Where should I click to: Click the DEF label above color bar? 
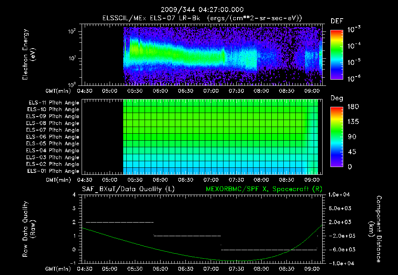[337, 21]
